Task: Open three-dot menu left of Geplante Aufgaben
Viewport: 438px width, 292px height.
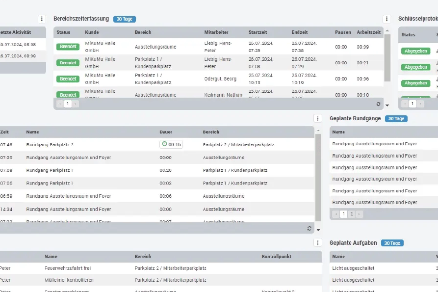Action: [x=318, y=243]
